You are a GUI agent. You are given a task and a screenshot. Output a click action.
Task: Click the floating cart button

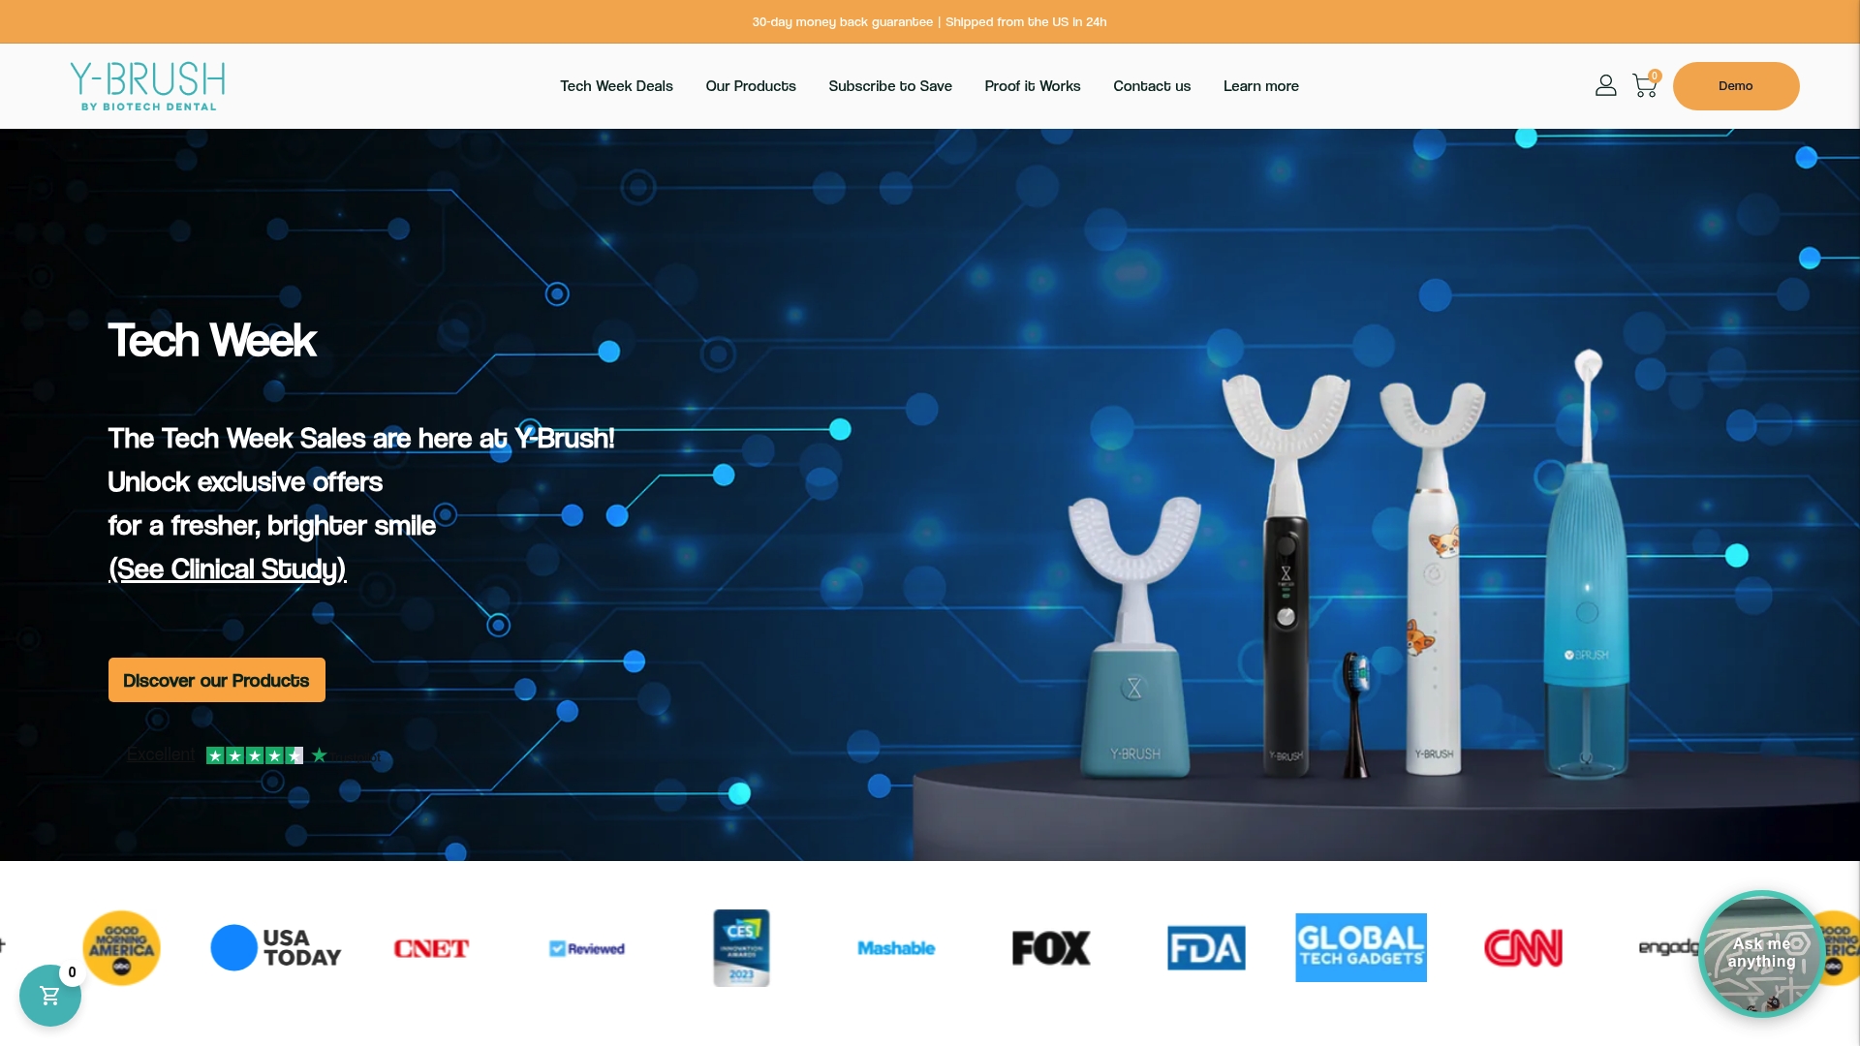coord(50,996)
